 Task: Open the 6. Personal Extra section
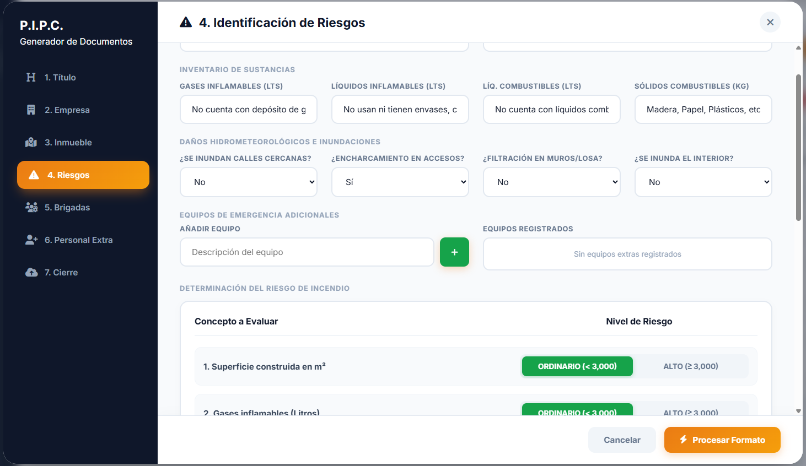[x=83, y=240]
